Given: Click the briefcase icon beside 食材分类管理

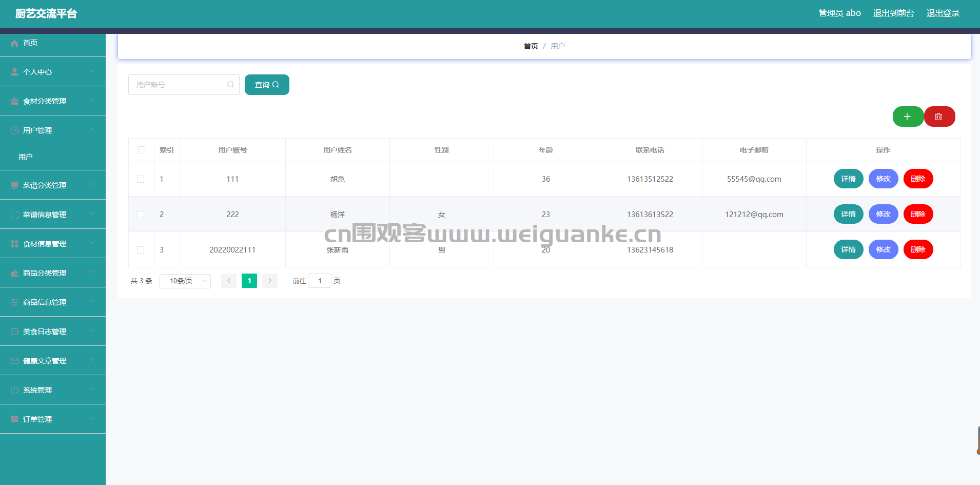Looking at the screenshot, I should (x=14, y=102).
